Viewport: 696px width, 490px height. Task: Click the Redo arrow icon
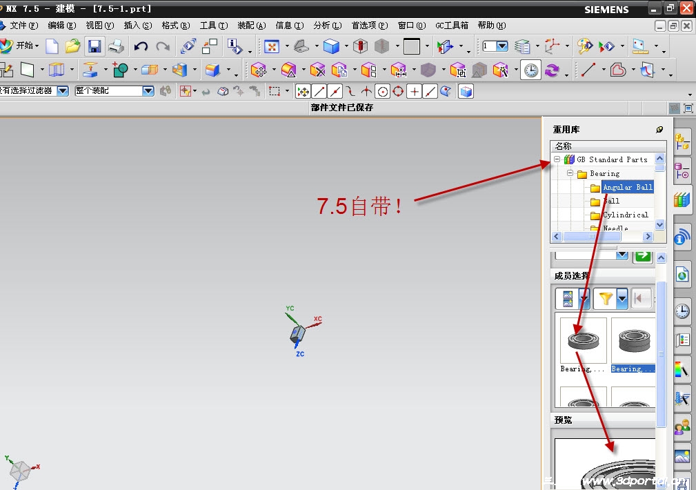click(163, 46)
